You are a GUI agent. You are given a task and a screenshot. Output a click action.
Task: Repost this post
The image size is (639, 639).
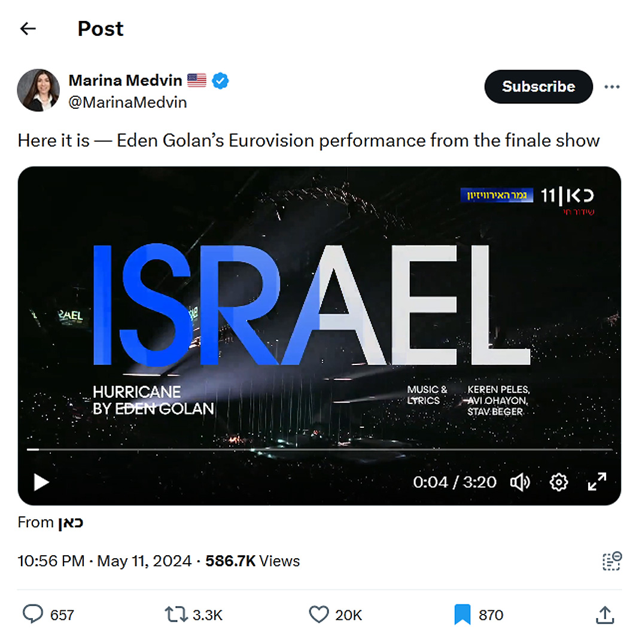(177, 614)
